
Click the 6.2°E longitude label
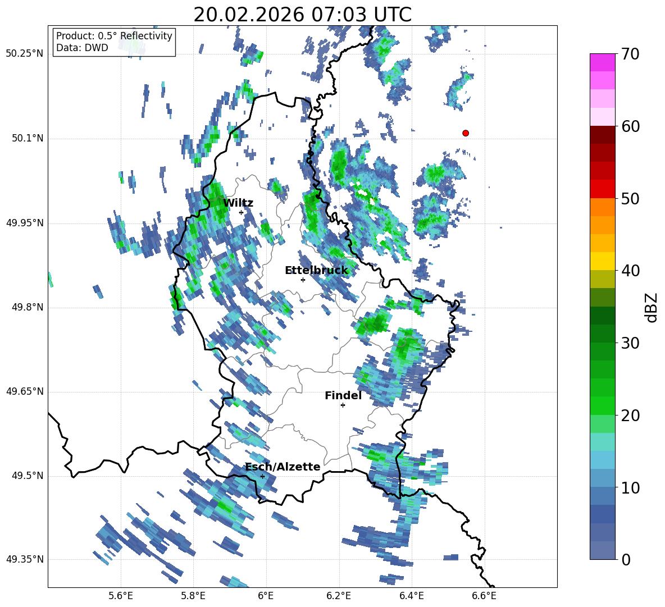[339, 596]
